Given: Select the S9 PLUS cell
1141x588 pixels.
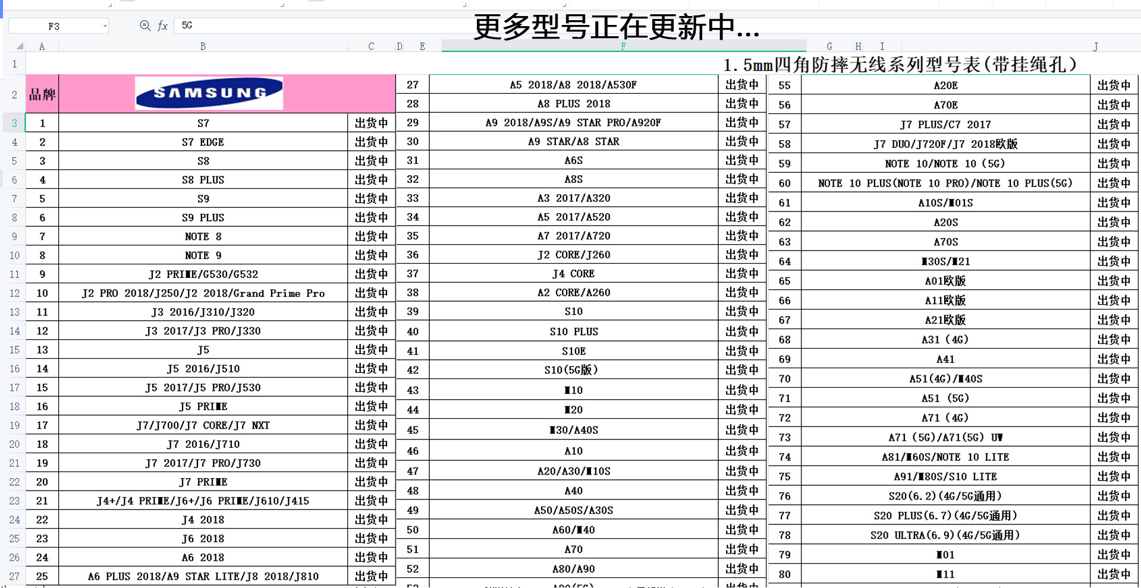Looking at the screenshot, I should 203,217.
